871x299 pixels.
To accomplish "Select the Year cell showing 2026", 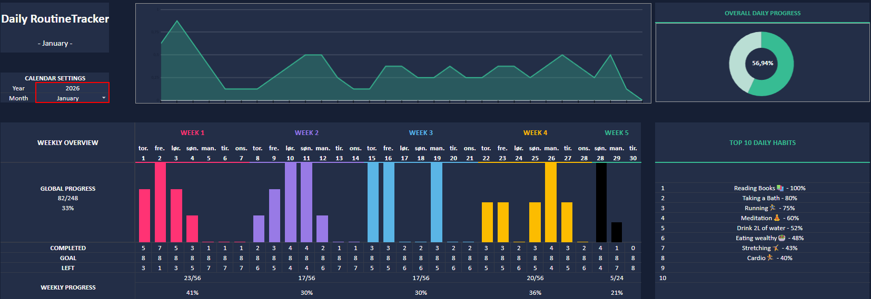I will pos(72,88).
